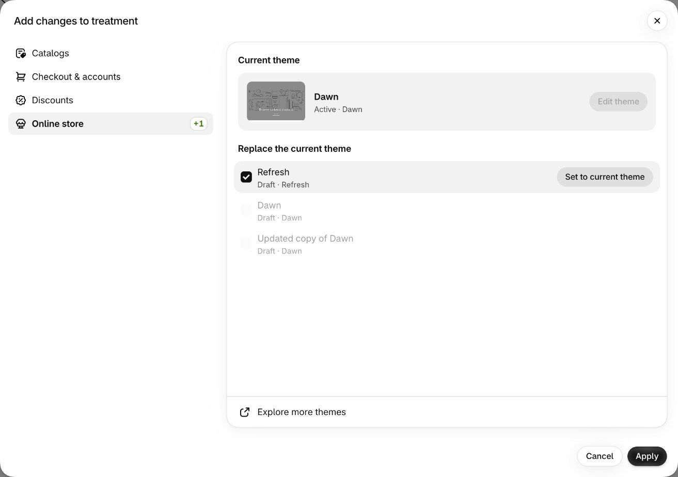Click the +1 badge on Online store

[x=199, y=124]
